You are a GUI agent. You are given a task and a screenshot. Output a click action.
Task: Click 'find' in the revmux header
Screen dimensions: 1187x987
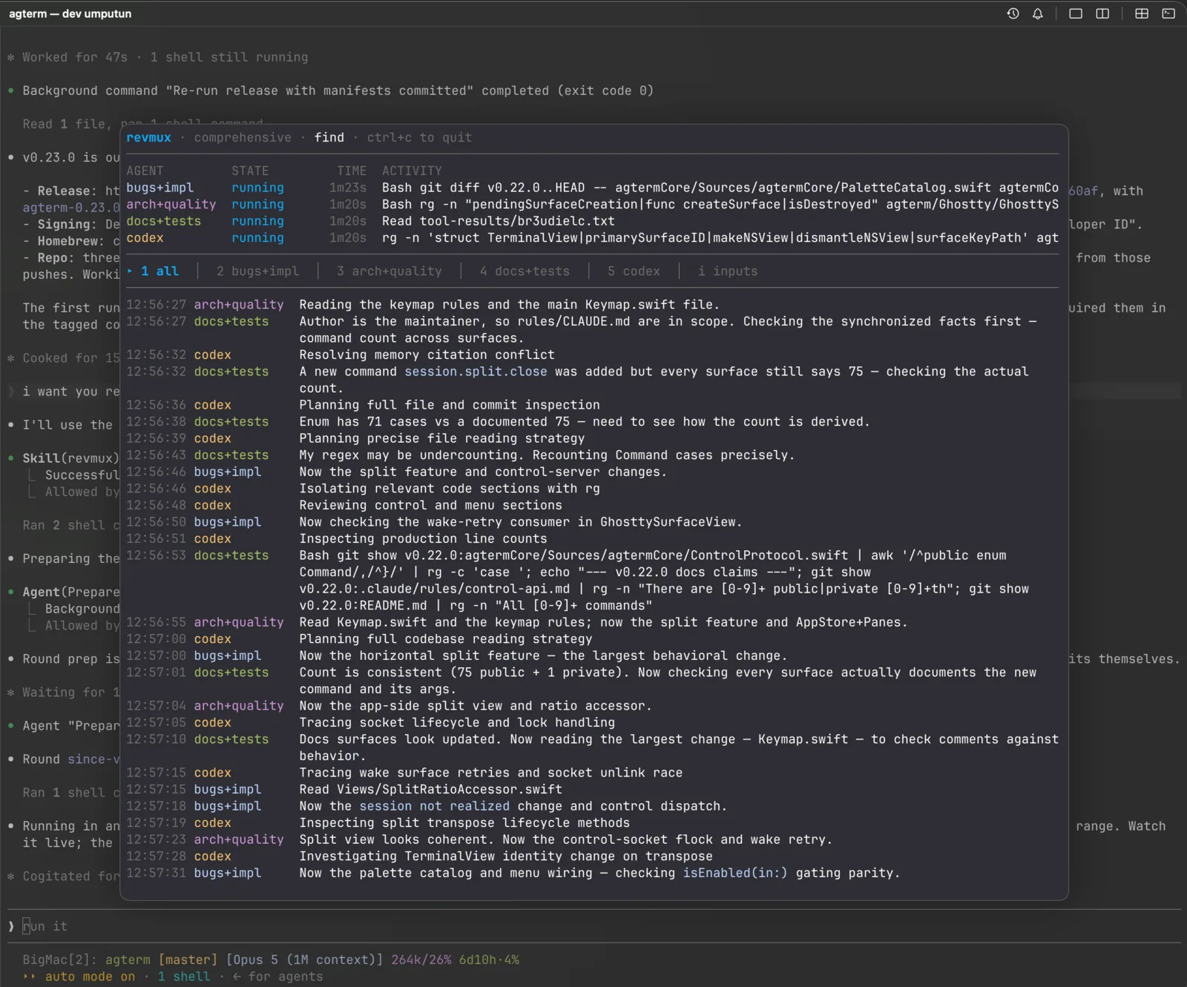329,138
